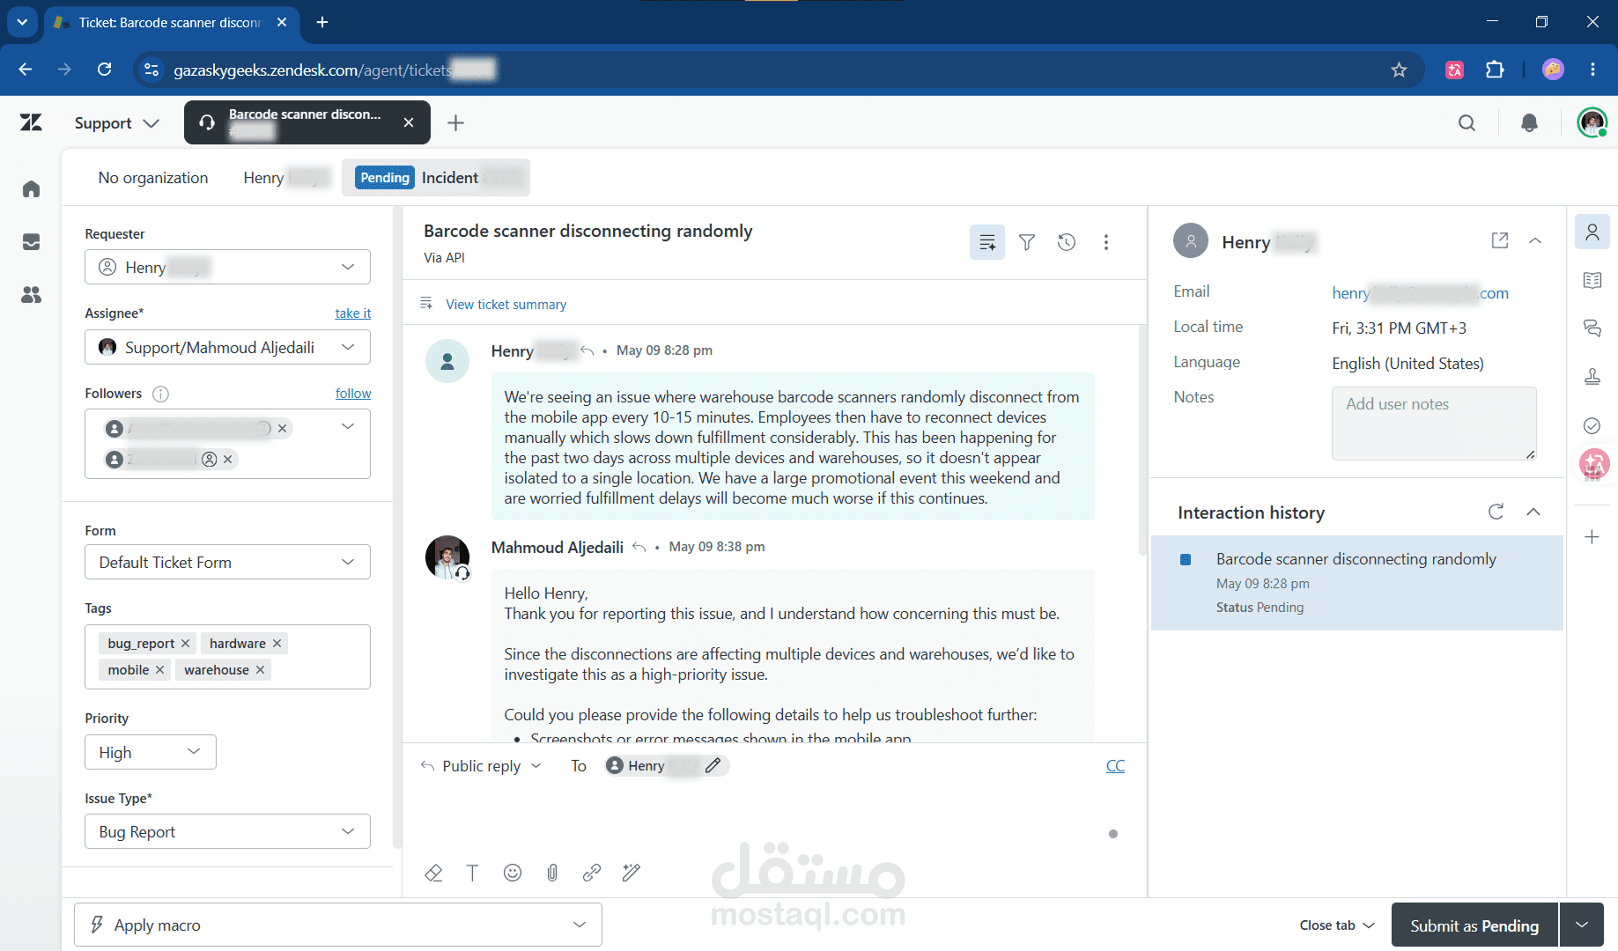Open the Customers icon in left sidebar
The width and height of the screenshot is (1618, 951).
31,294
